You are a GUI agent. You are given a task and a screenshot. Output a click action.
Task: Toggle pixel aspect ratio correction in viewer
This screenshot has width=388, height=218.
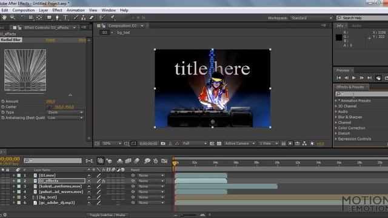(283, 144)
